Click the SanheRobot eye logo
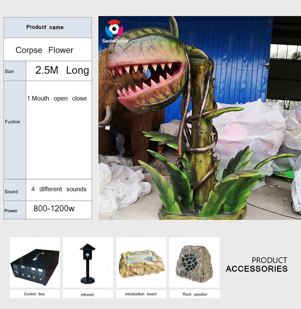 click(114, 28)
